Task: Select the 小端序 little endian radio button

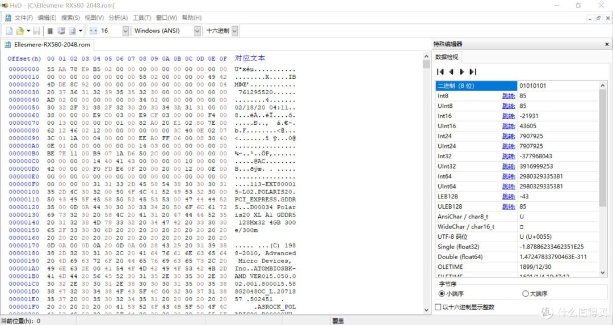Action: click(x=442, y=293)
